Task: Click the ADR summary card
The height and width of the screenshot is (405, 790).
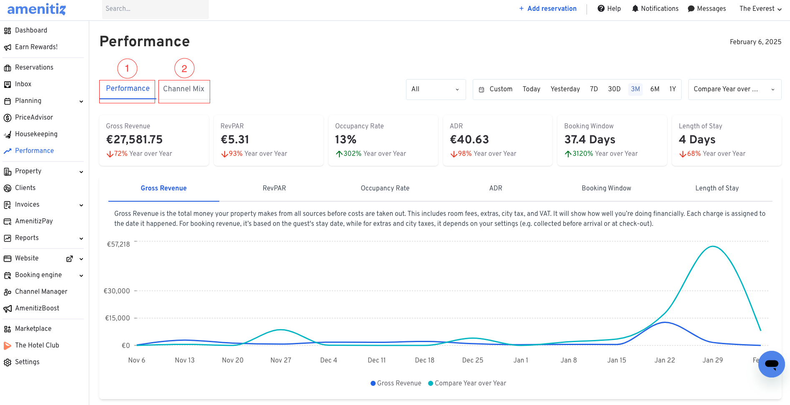Action: [498, 141]
